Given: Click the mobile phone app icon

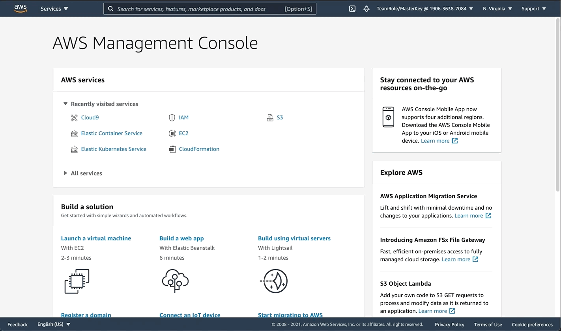Looking at the screenshot, I should [x=388, y=117].
